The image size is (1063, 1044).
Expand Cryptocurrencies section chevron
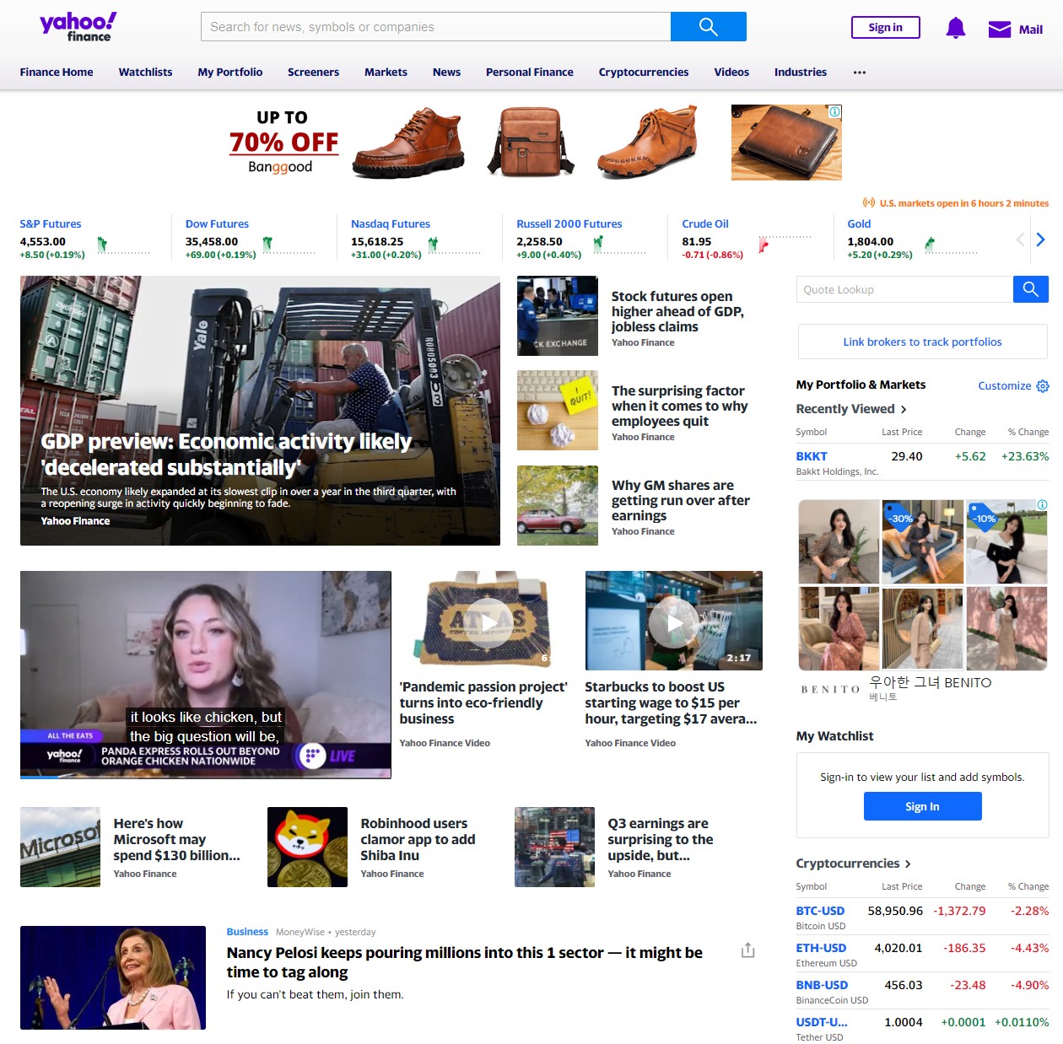click(908, 864)
